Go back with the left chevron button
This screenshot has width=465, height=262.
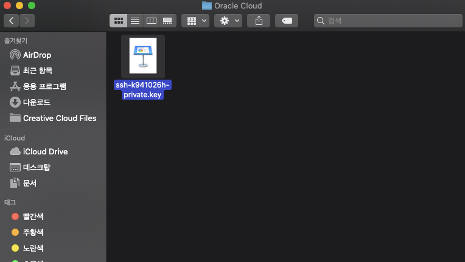[x=12, y=21]
